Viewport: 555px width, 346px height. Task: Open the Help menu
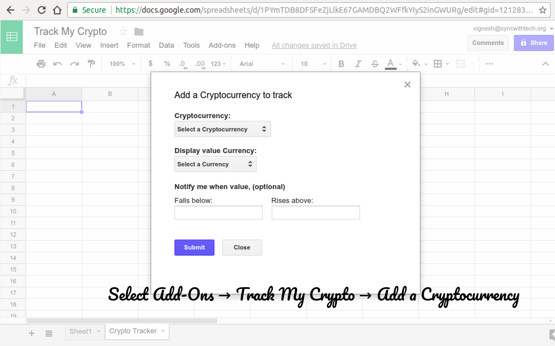(252, 45)
